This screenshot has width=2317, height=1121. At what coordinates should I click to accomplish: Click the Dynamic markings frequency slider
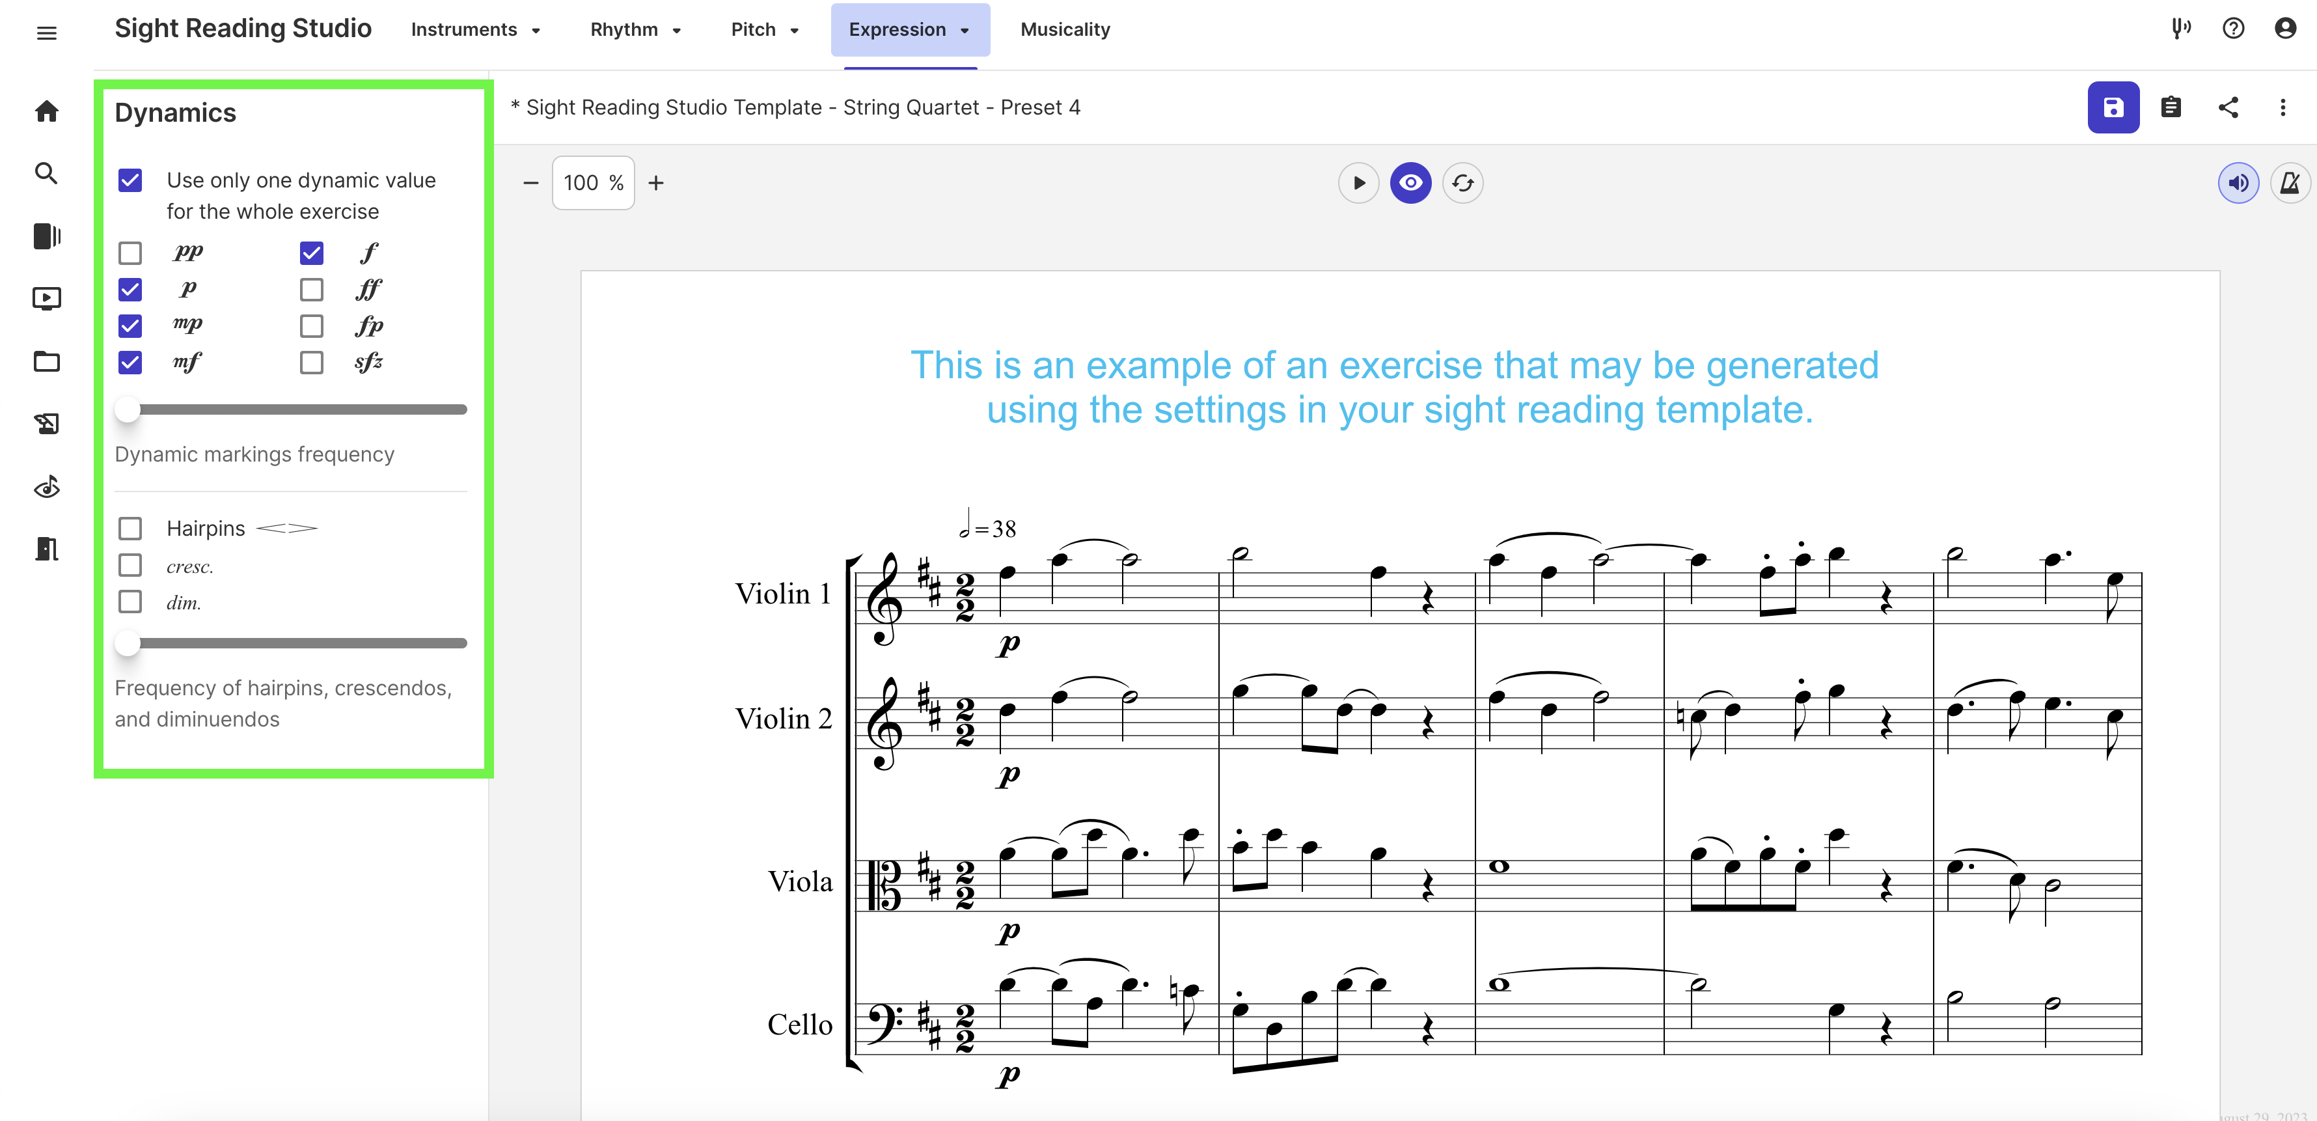pos(292,409)
